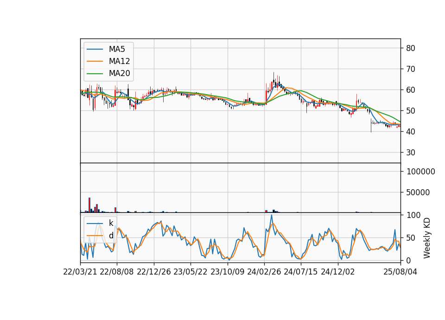
Task: Click the 22/03/21 date label
Action: click(80, 272)
